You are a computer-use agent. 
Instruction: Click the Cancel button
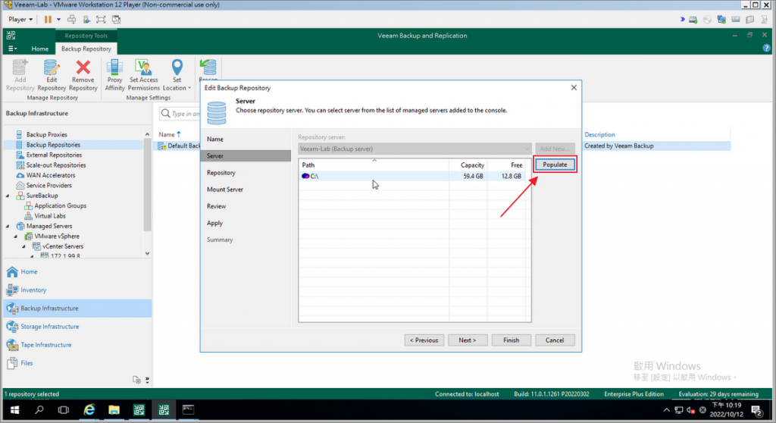tap(555, 340)
